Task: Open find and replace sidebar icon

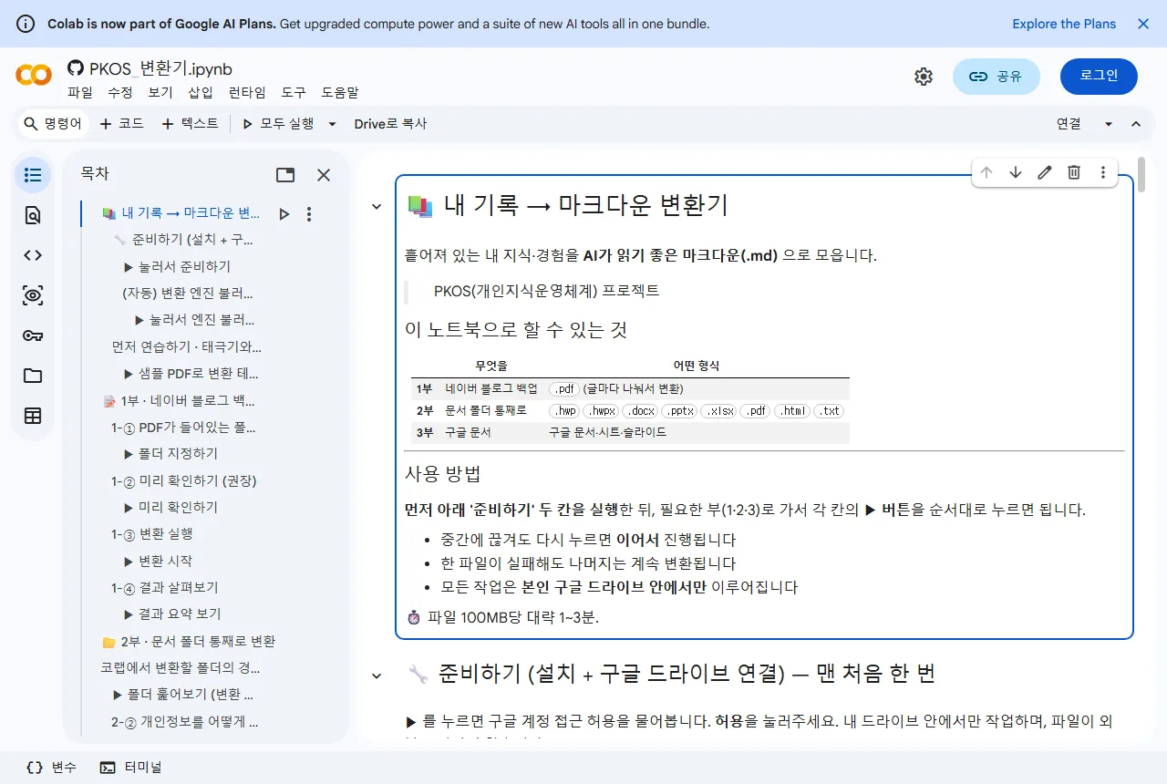Action: tap(33, 215)
